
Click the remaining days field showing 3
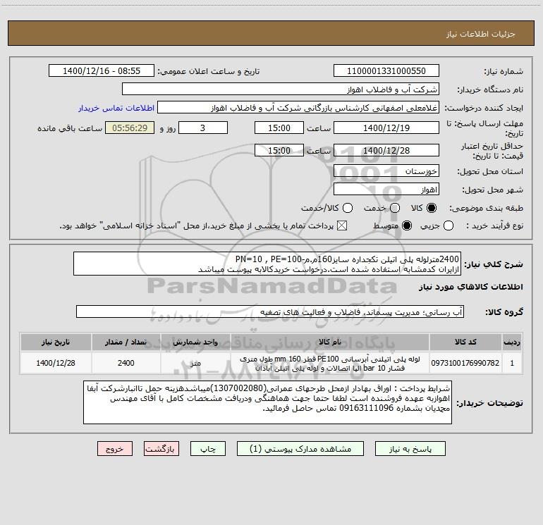tap(203, 128)
